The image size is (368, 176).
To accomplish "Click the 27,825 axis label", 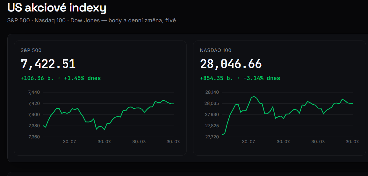I will (212, 126).
